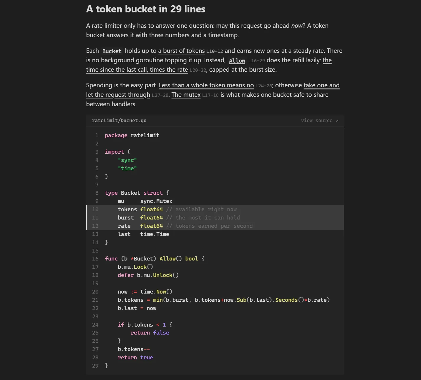Click the 'if b.tokens < 1 {' line
Viewport: 421px width, 380px height.
[x=145, y=325]
